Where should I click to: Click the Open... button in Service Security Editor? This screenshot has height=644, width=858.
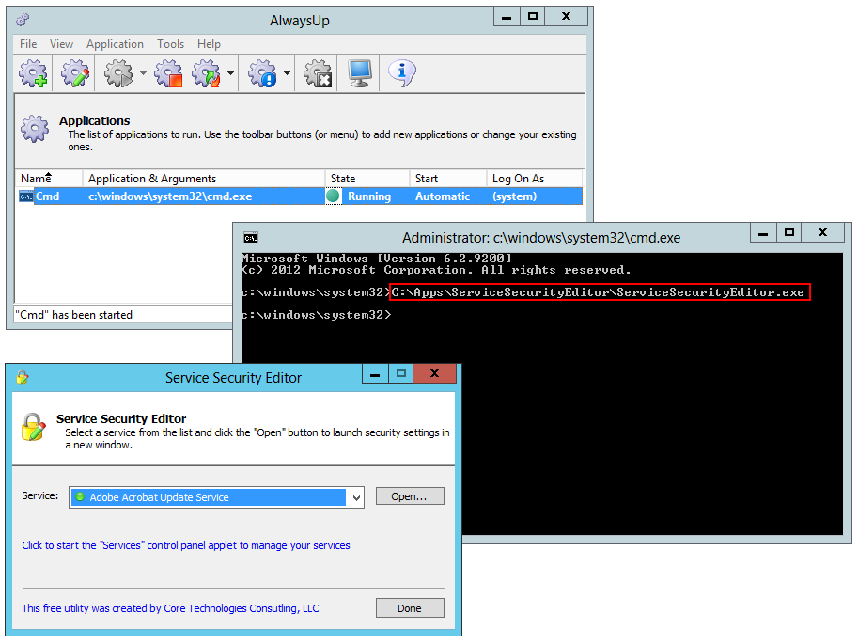(410, 496)
